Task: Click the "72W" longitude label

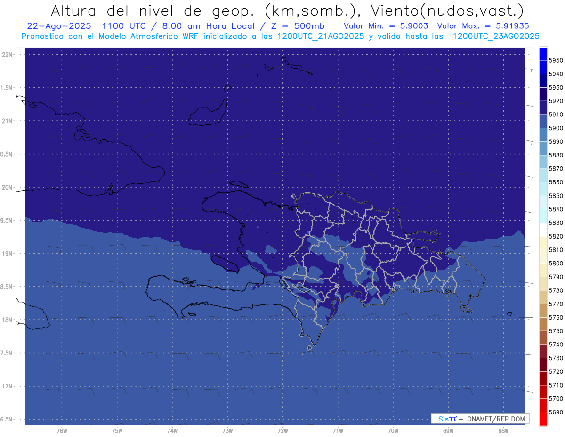Action: (x=282, y=430)
